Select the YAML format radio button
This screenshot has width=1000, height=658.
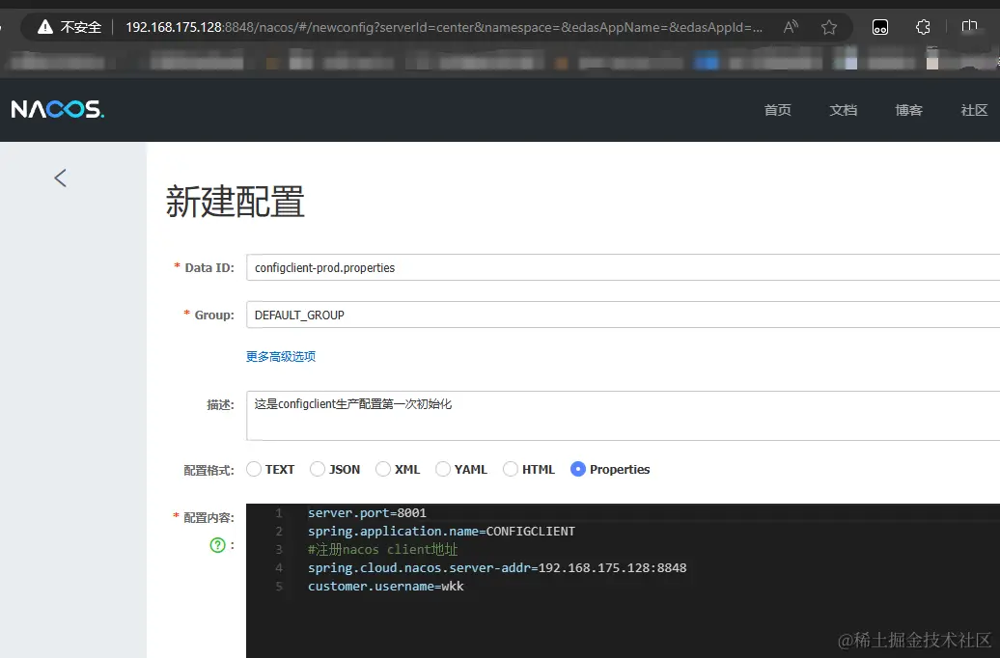click(x=443, y=469)
